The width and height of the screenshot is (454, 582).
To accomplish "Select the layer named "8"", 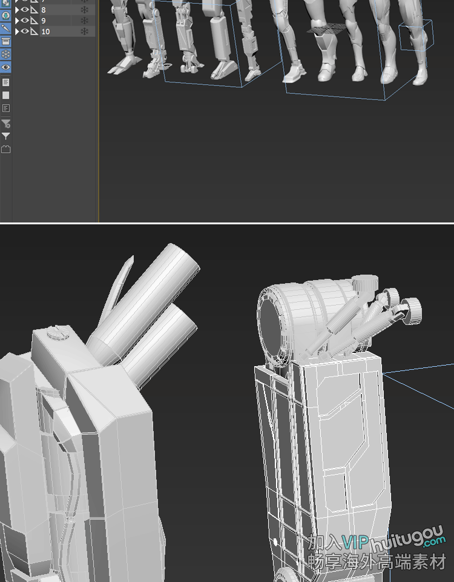I will pos(44,10).
